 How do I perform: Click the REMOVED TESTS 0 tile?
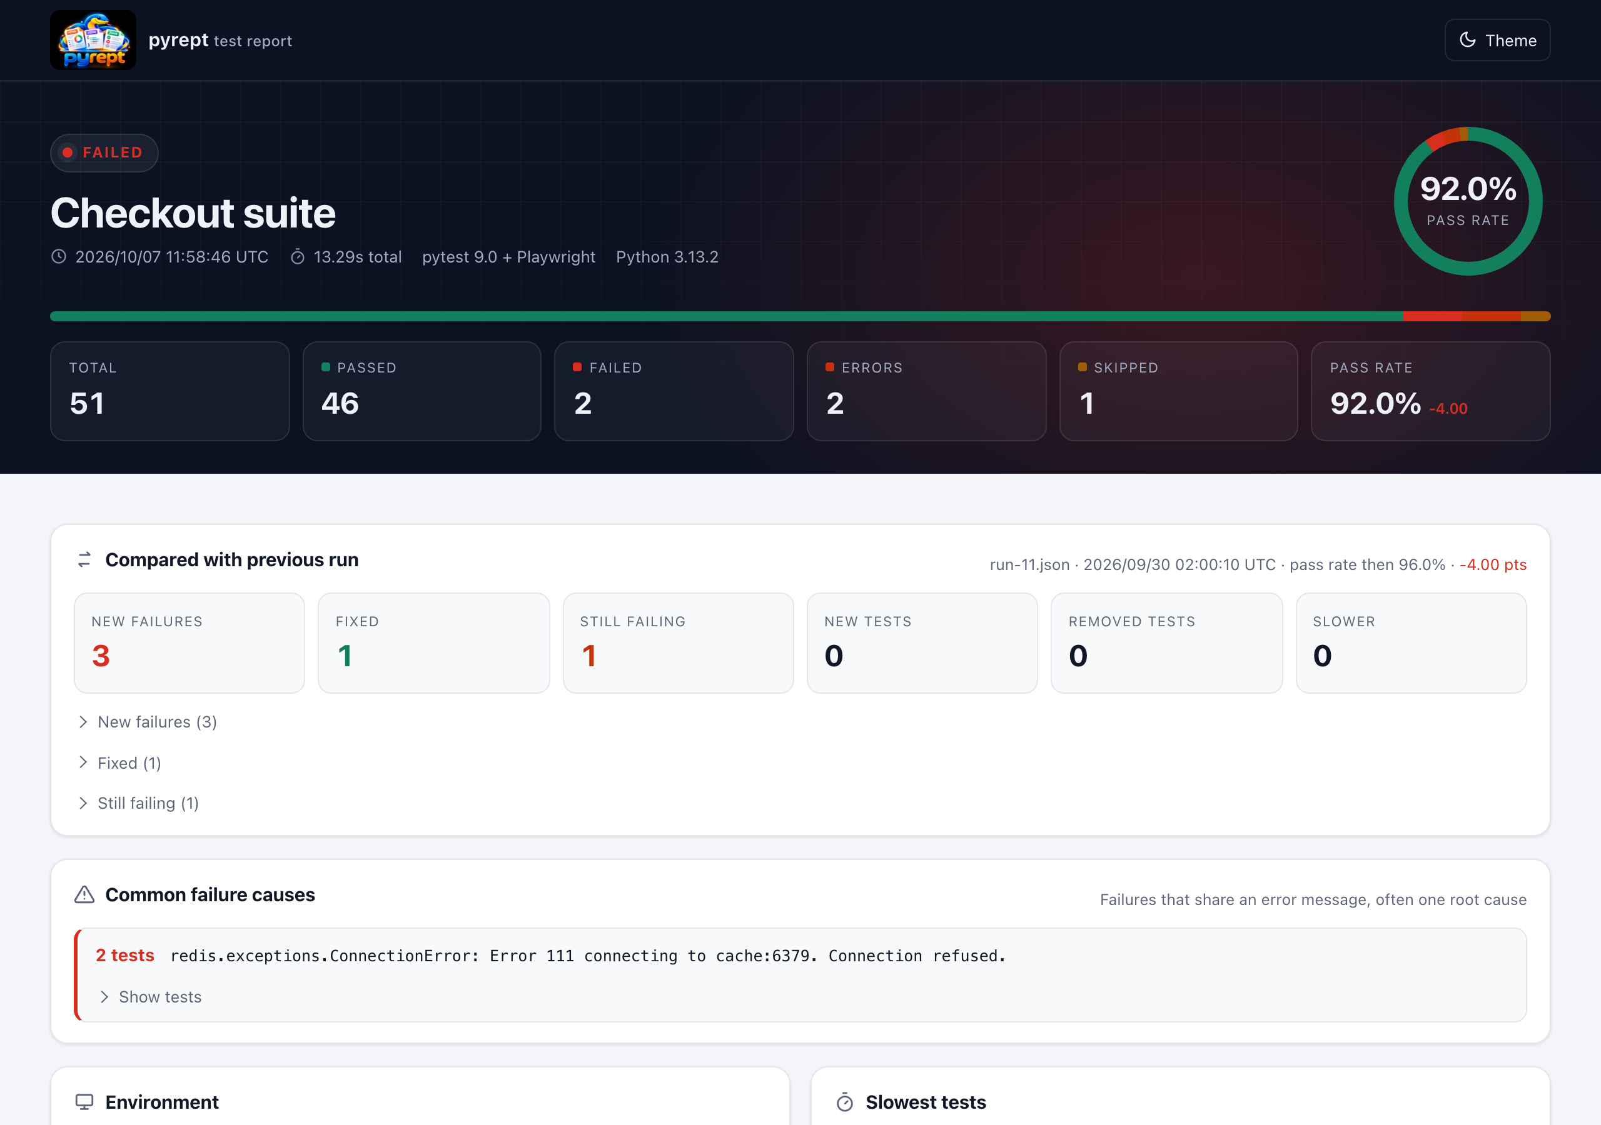click(1166, 642)
